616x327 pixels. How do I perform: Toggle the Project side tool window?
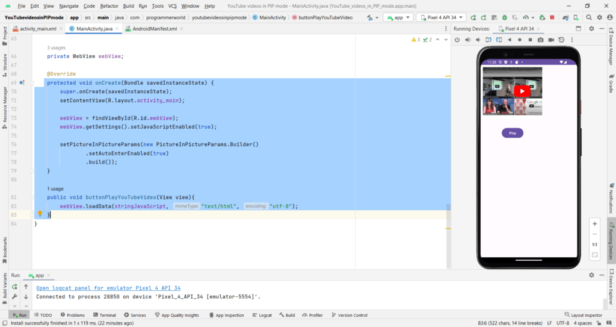pos(5,36)
